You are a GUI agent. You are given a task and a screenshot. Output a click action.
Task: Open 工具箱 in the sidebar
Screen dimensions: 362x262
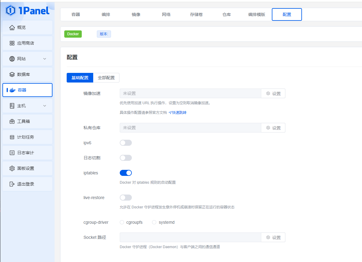[27, 121]
